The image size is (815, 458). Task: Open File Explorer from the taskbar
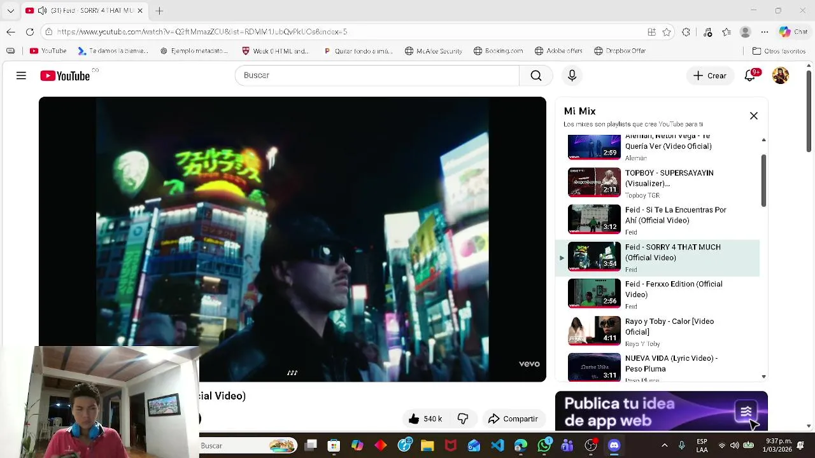pos(427,445)
